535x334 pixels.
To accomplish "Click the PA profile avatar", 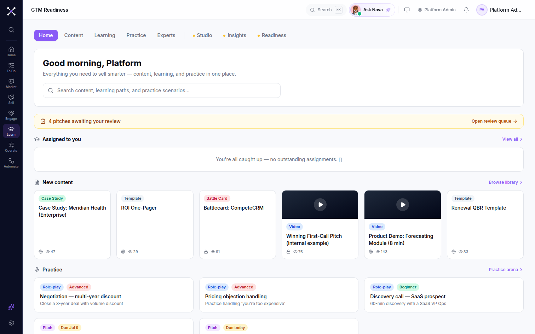I will click(x=482, y=10).
